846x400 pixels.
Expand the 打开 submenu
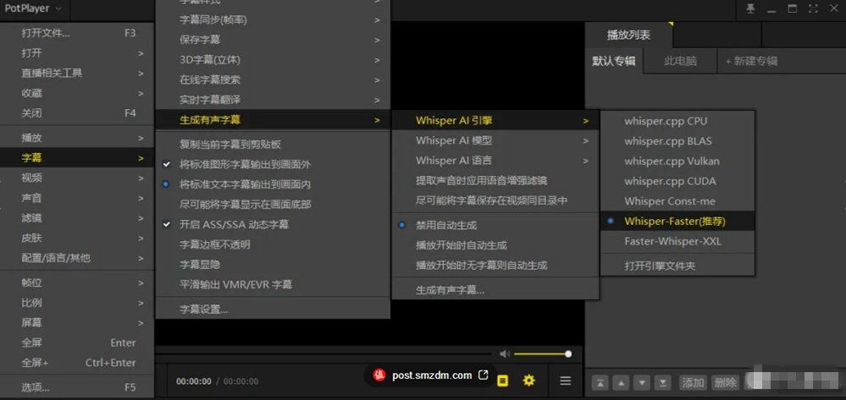(x=77, y=53)
